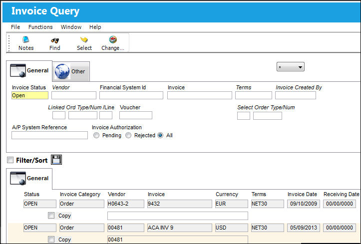Click the Currency column header
The image size is (361, 244).
(x=227, y=194)
